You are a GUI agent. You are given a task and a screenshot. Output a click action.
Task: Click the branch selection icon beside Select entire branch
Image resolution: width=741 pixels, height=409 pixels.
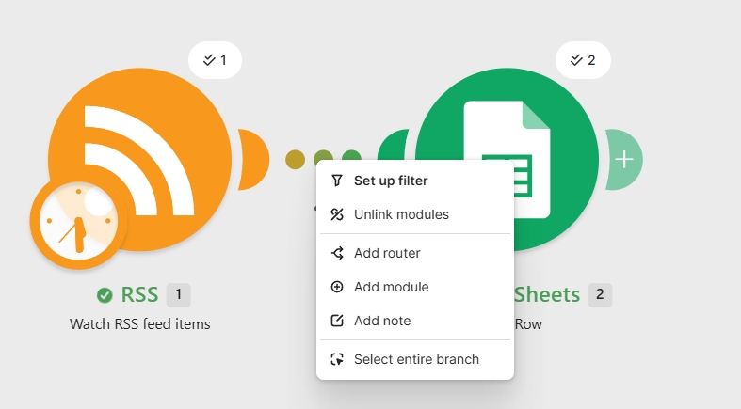(337, 359)
